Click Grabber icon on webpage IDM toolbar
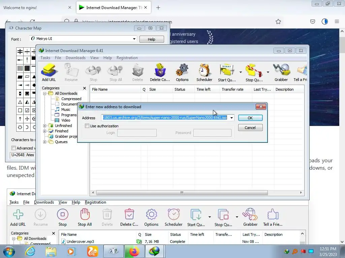 250,214
